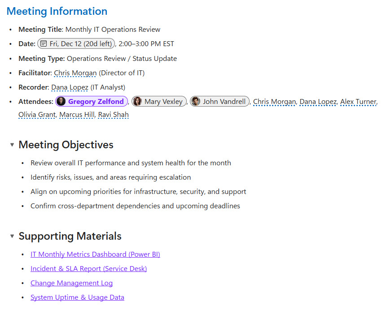Click the Ravi Shah attendee mention
The image size is (382, 310).
[x=113, y=115]
